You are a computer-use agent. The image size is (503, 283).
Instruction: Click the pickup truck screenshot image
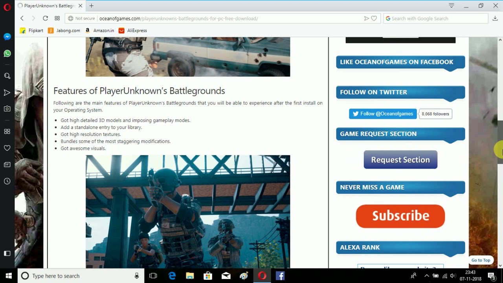tap(188, 57)
